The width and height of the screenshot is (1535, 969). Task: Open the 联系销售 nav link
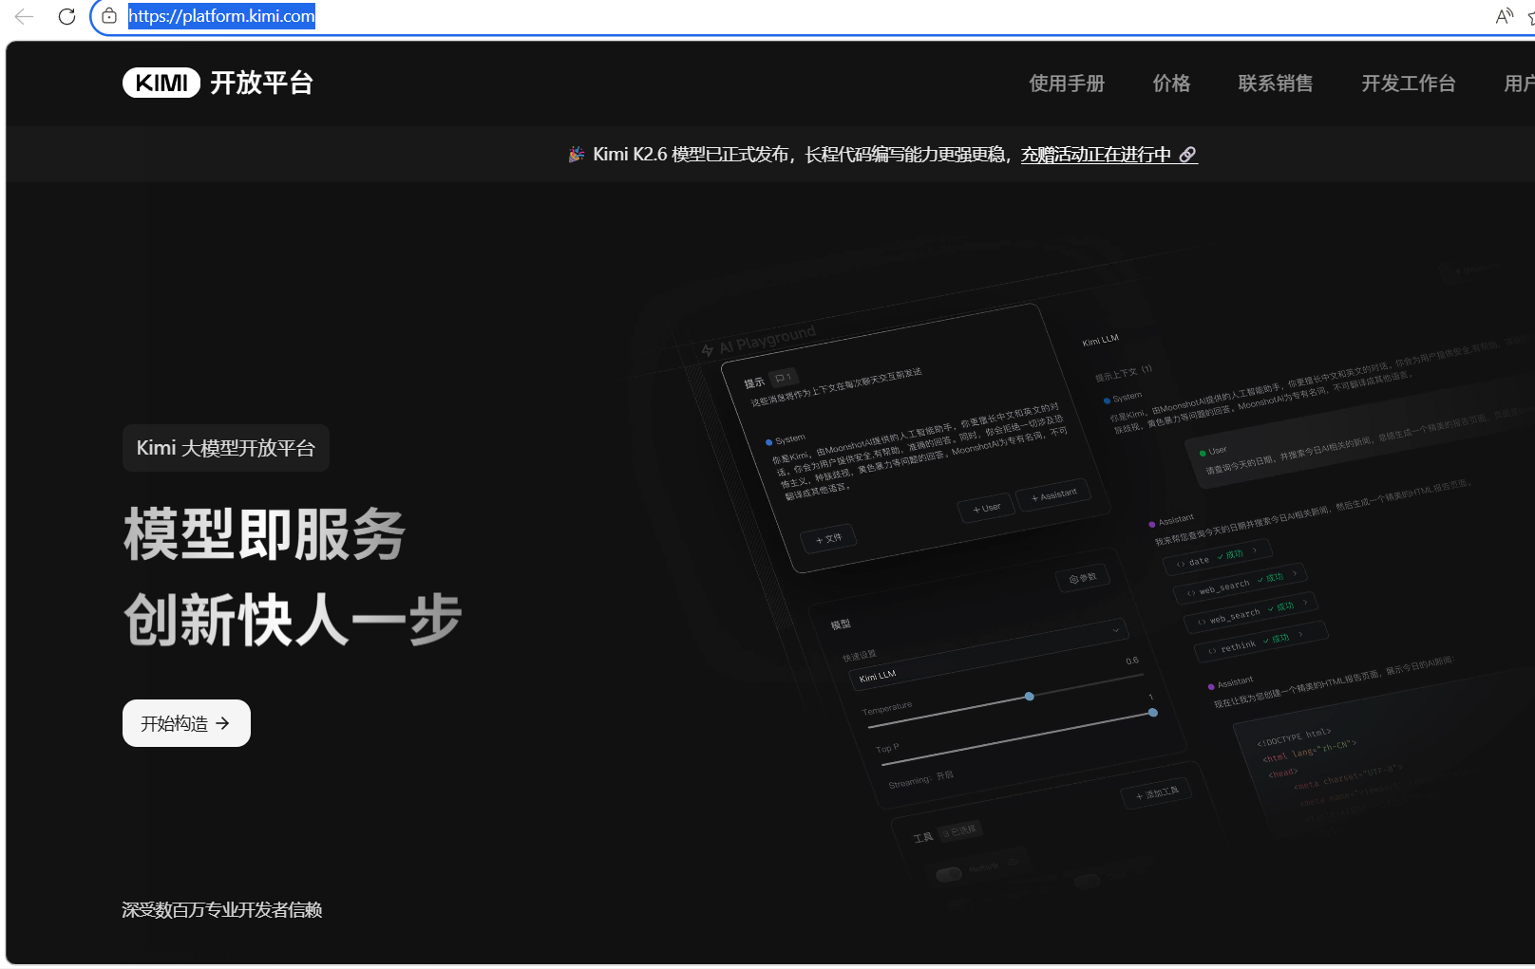pyautogui.click(x=1276, y=84)
